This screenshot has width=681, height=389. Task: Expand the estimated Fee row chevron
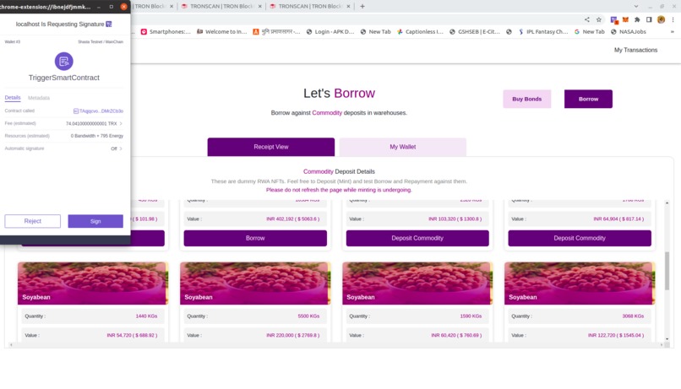121,123
